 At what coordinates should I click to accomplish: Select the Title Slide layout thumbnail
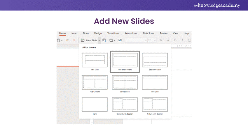pos(95,60)
